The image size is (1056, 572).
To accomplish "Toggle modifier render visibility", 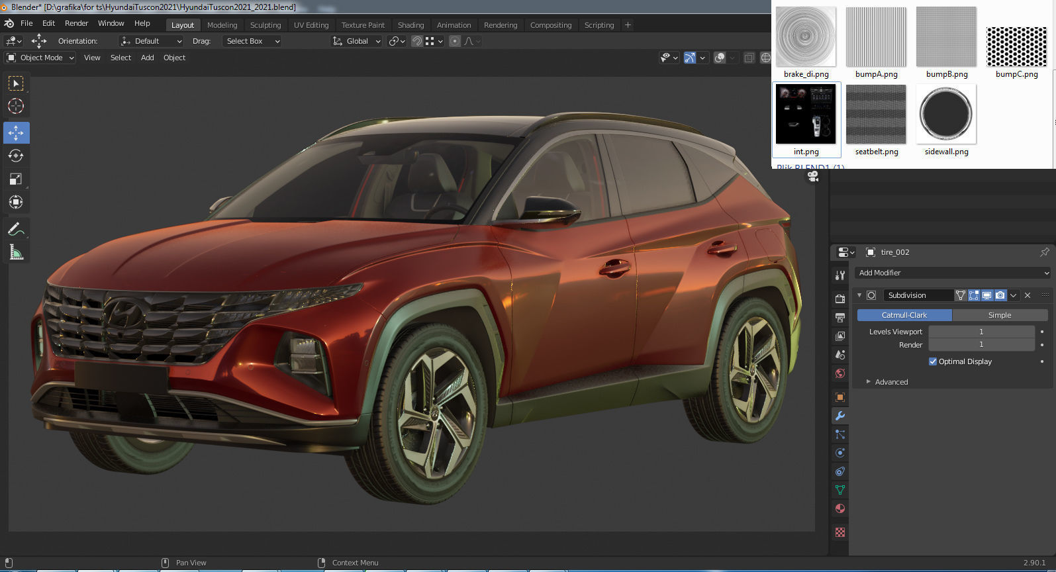I will coord(1000,295).
